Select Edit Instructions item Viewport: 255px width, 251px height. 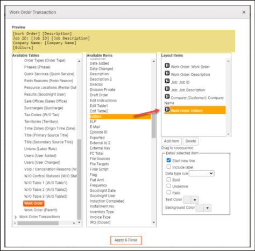click(x=103, y=101)
